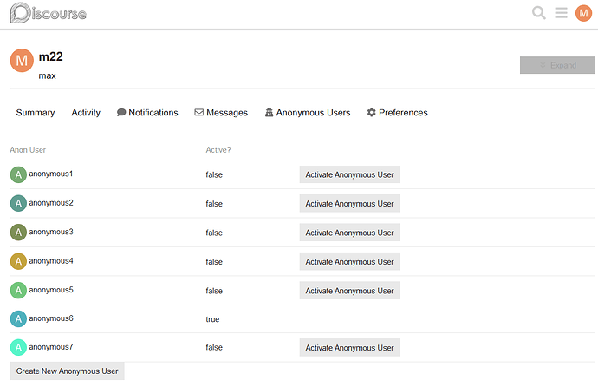
Task: Open anonymous4 username link
Action: pos(51,260)
